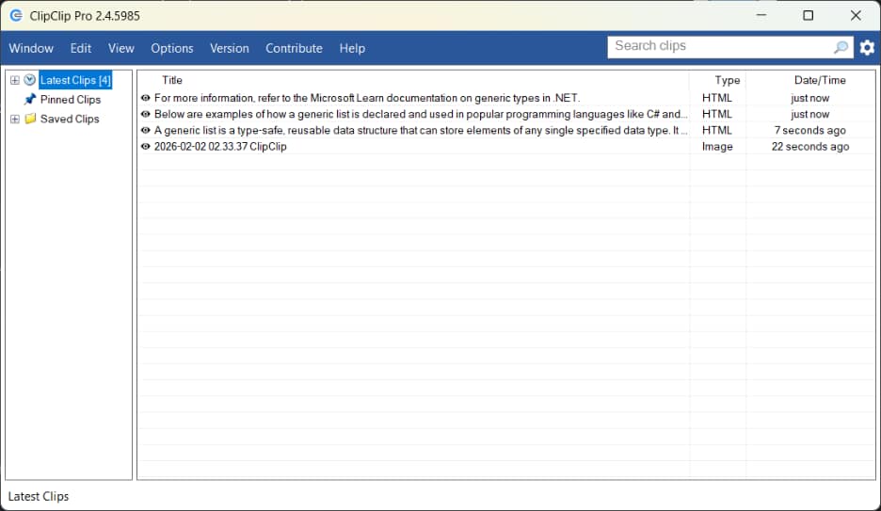Open the Version menu
Image resolution: width=881 pixels, height=511 pixels.
click(x=230, y=48)
